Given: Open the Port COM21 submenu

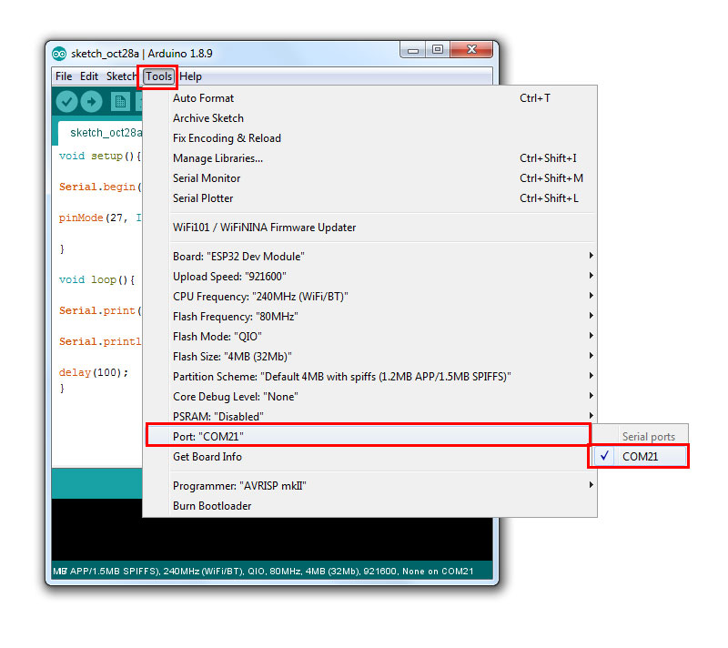Looking at the screenshot, I should [369, 436].
